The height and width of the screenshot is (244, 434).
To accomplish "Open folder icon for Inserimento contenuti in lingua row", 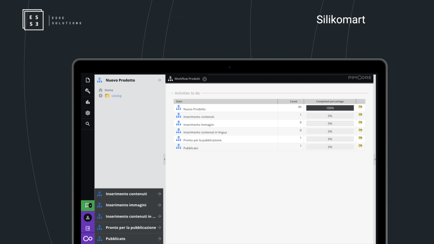I will coord(360,130).
